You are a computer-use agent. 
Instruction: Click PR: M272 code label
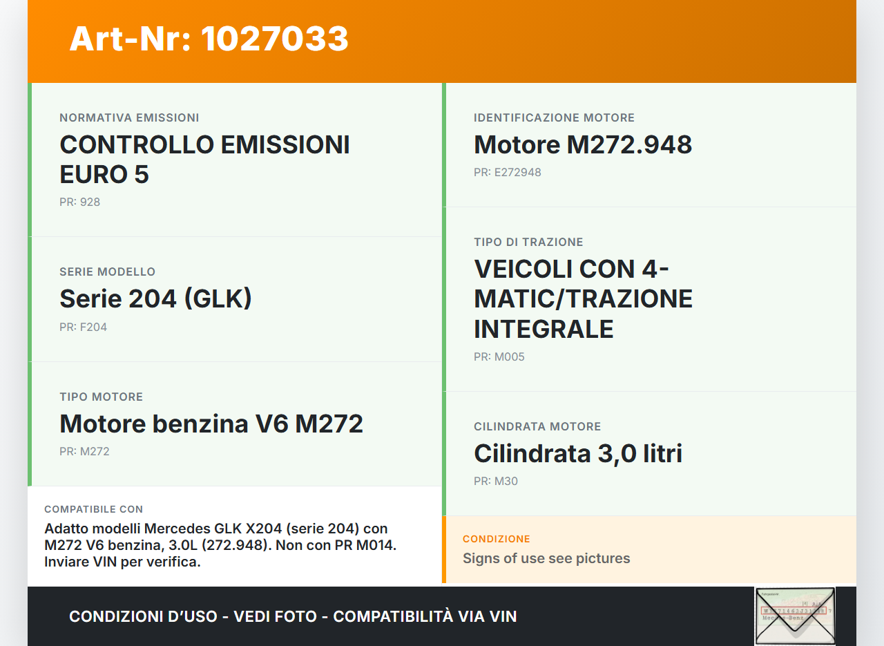click(84, 452)
